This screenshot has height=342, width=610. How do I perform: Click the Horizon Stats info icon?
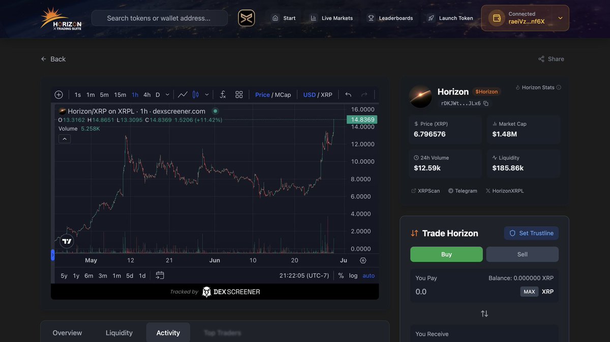[x=559, y=87]
